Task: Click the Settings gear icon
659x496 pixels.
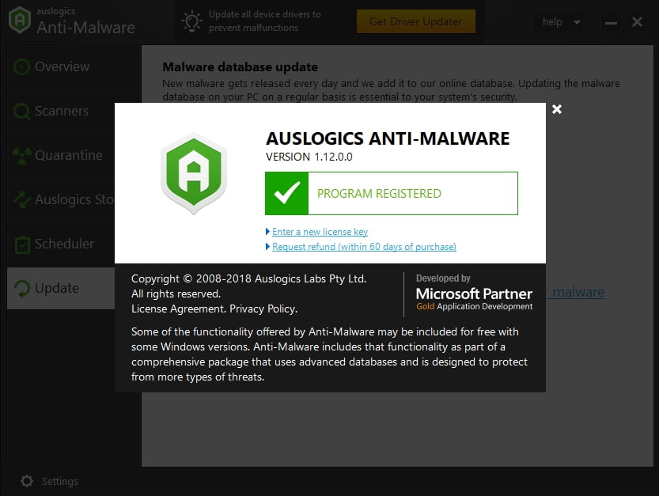Action: click(x=27, y=481)
